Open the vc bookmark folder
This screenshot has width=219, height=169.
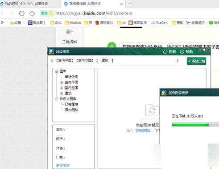tap(121, 23)
